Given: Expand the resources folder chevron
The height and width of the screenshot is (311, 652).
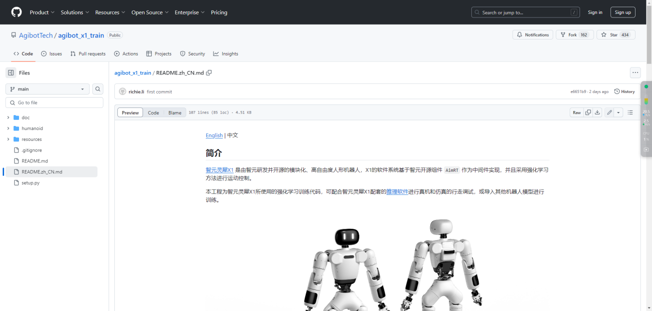Looking at the screenshot, I should [x=8, y=139].
